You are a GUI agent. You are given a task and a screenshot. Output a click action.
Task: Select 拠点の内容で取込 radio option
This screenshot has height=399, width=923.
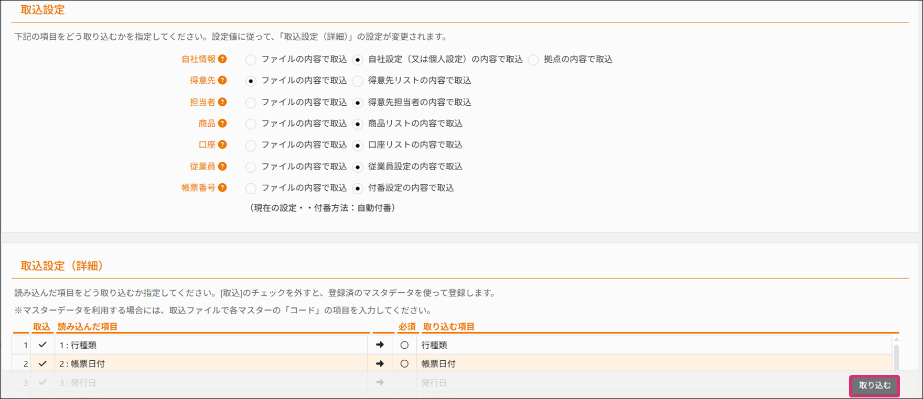[x=533, y=60]
